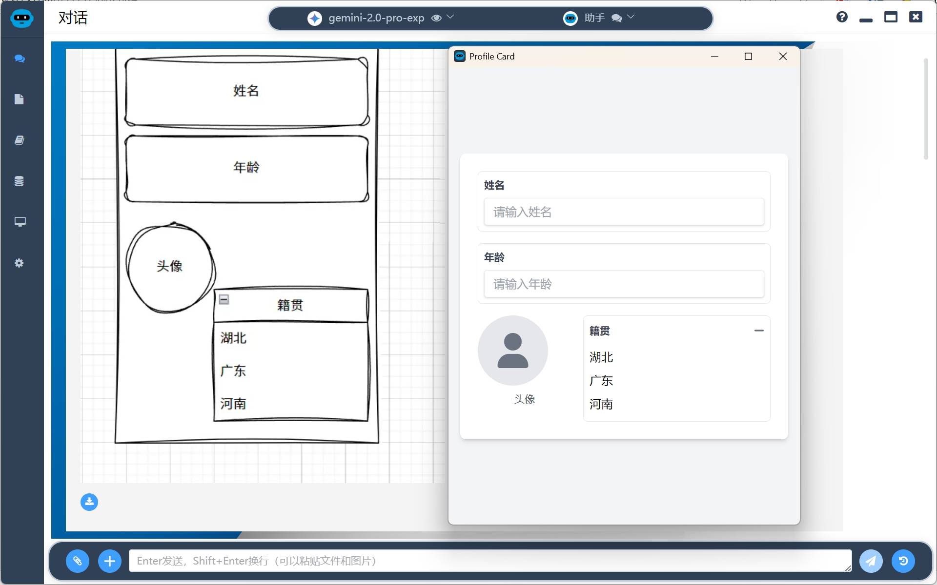This screenshot has height=585, width=937.
Task: Open the 助手 assistant selection dropdown
Action: [630, 18]
